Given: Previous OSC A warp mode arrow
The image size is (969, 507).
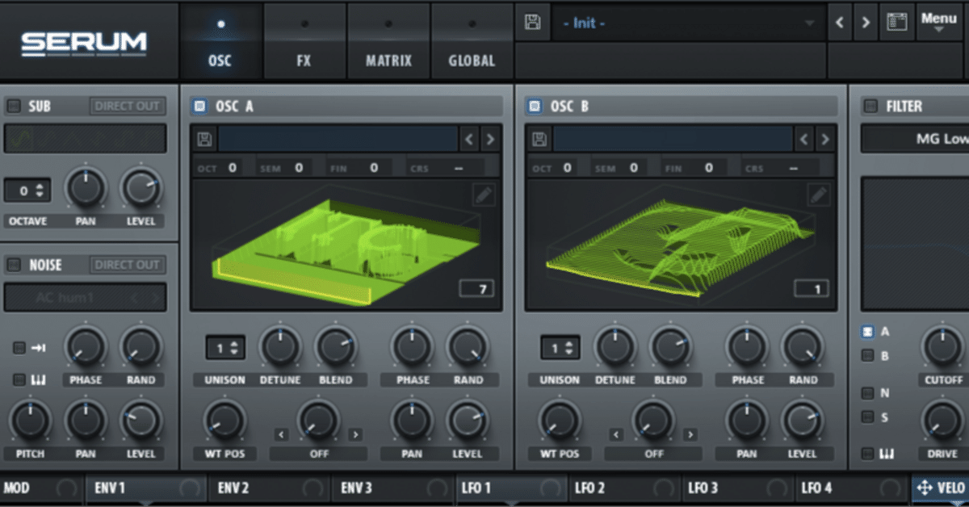Looking at the screenshot, I should coord(280,435).
